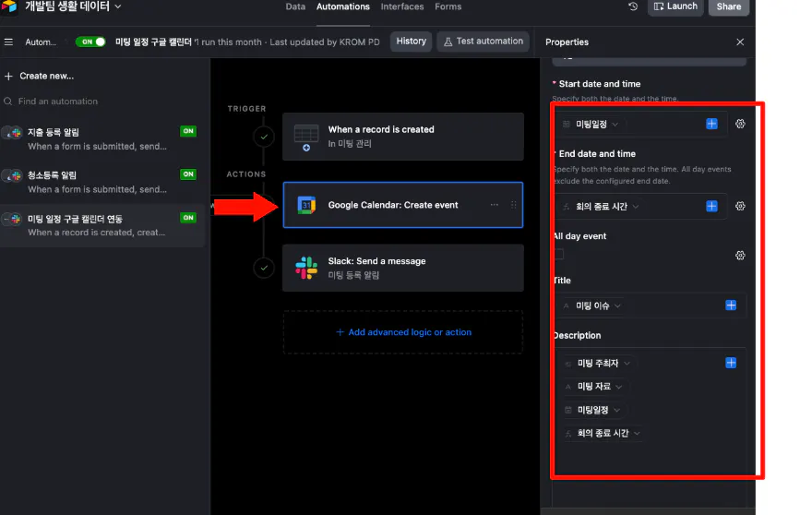Click the checkmark status on the trigger step

[x=264, y=137]
